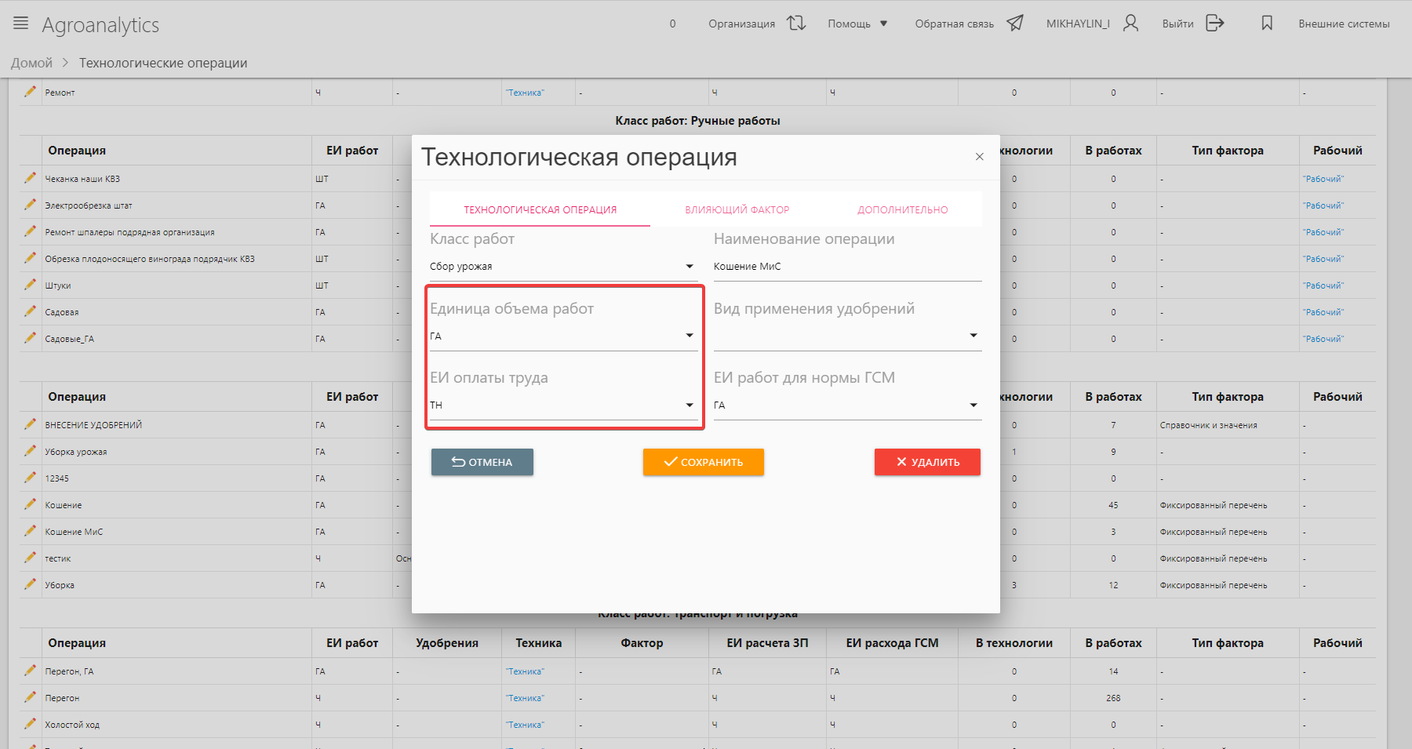Click the organization switch arrows icon
Image resolution: width=1412 pixels, height=749 pixels.
[x=796, y=24]
